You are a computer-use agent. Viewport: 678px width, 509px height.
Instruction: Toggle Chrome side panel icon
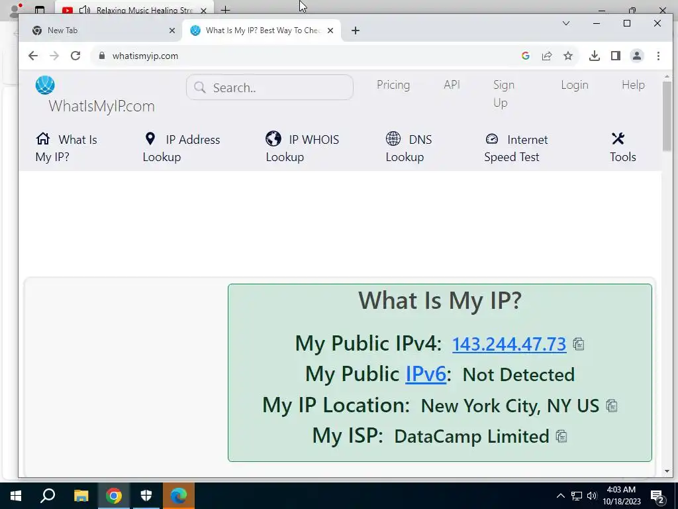(x=615, y=56)
